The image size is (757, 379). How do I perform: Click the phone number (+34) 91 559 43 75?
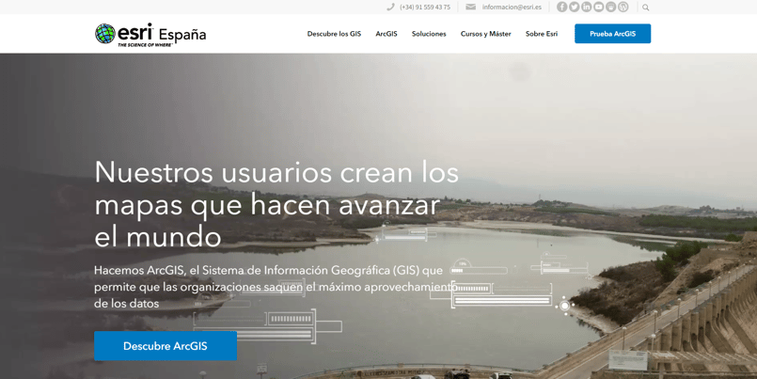[x=425, y=8]
